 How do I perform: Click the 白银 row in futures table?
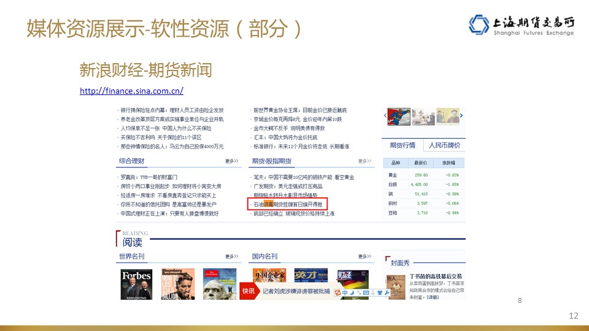[424, 185]
